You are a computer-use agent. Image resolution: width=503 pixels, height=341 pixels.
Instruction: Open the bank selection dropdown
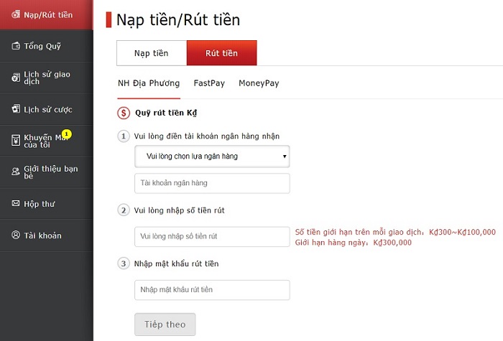click(212, 156)
